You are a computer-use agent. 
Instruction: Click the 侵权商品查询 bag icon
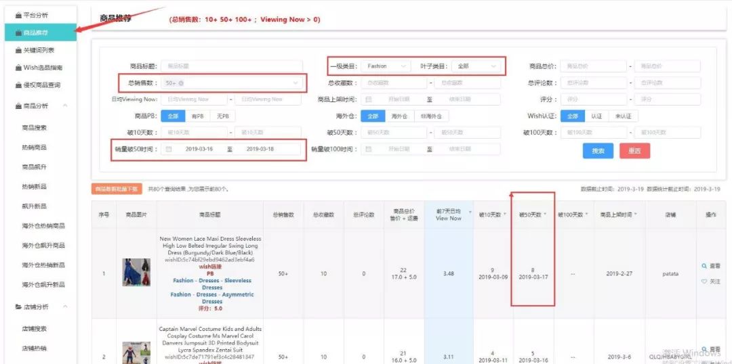18,85
